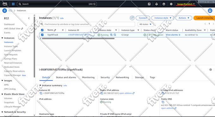Open the AWS home logo

[5, 4]
